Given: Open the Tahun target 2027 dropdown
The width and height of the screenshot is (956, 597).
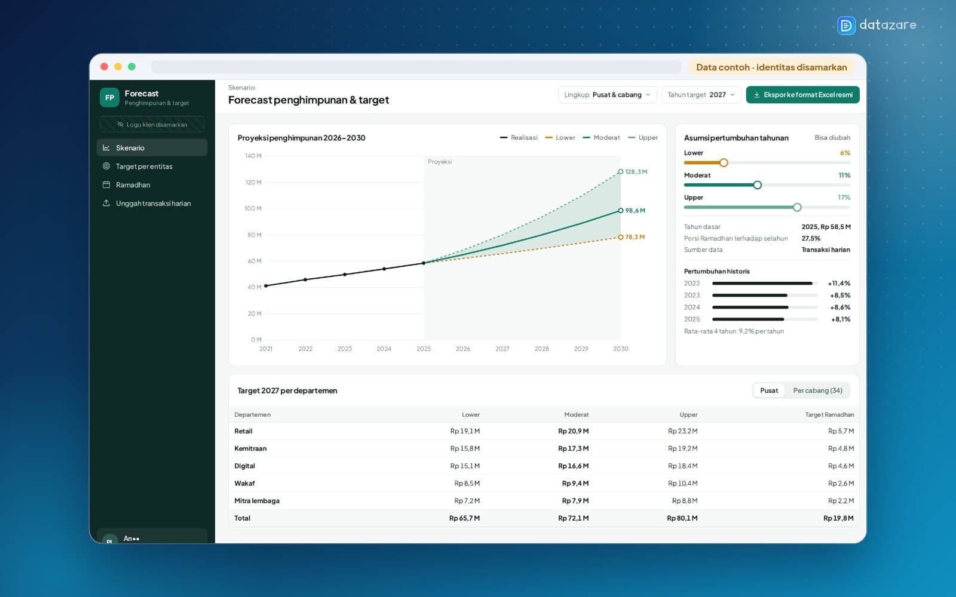Looking at the screenshot, I should 701,95.
